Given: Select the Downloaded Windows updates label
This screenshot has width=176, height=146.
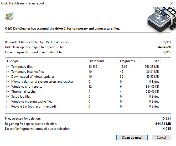Looking at the screenshot, I should click(33, 77).
